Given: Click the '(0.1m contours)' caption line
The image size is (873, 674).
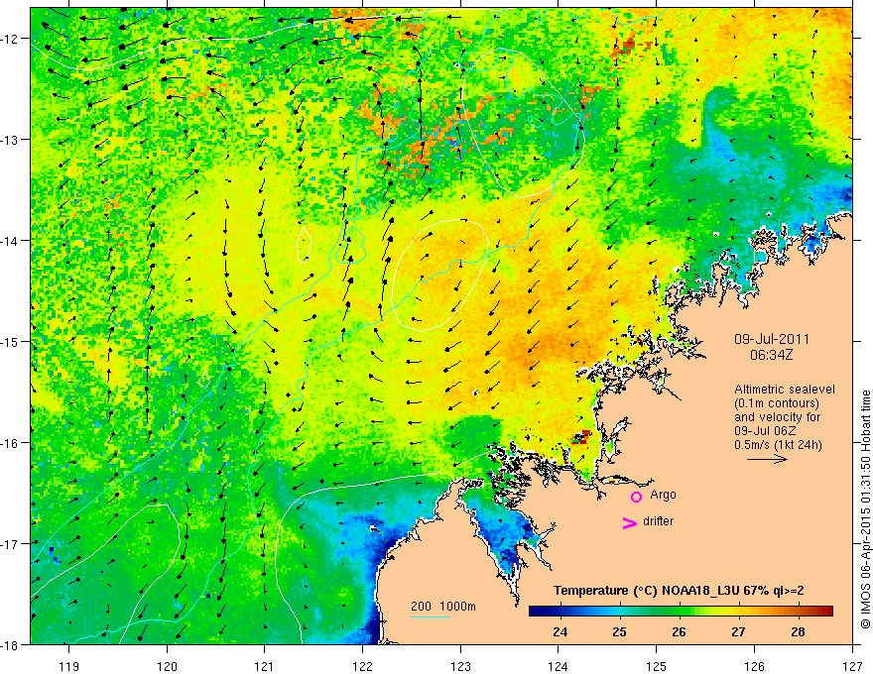Looking at the screenshot, I should coord(777,403).
